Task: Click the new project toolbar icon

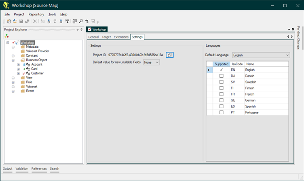Action: [9, 21]
